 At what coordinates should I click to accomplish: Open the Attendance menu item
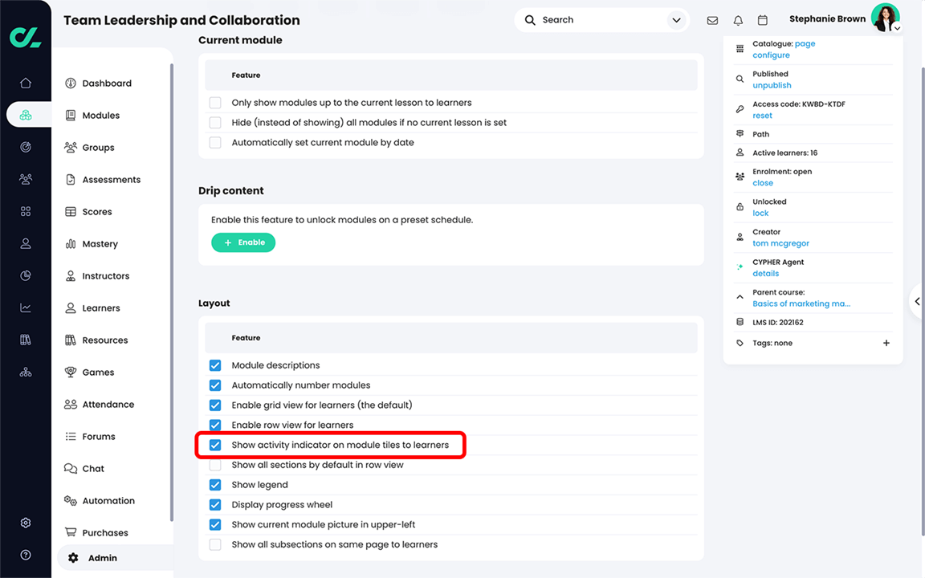pos(99,405)
